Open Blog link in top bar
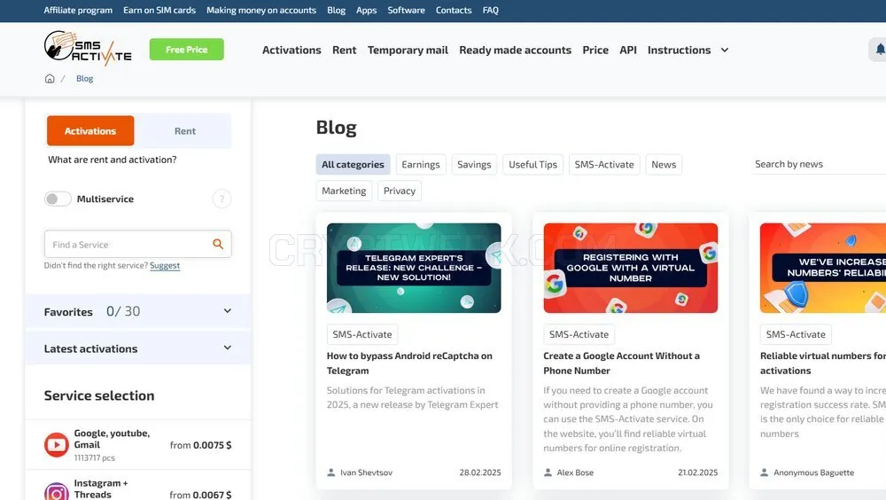This screenshot has height=500, width=886. click(336, 10)
